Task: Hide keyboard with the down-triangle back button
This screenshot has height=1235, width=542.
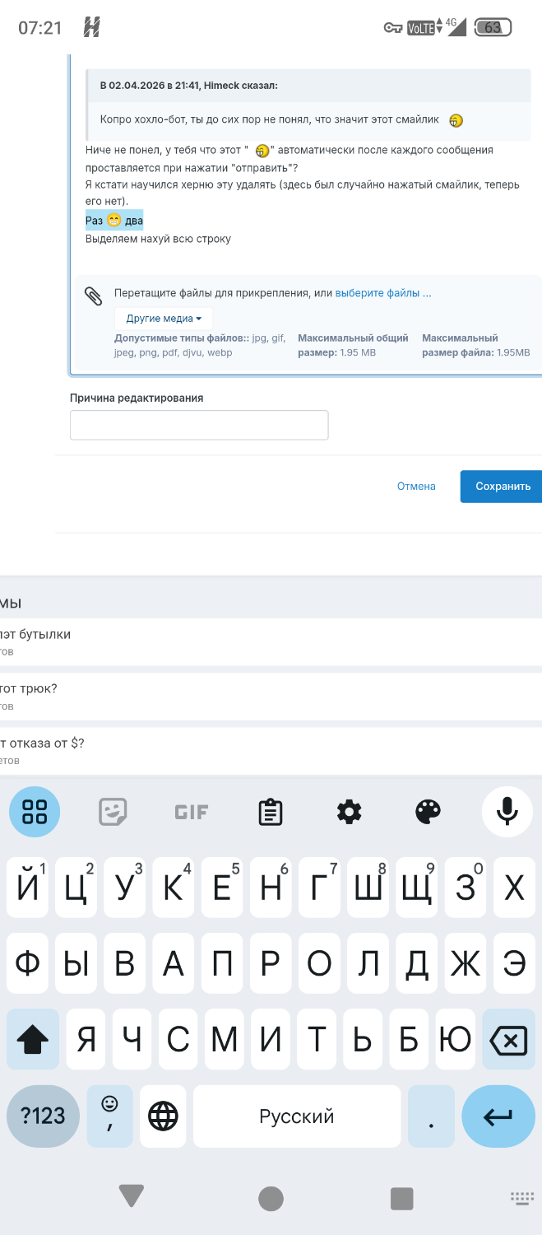Action: 132,1197
